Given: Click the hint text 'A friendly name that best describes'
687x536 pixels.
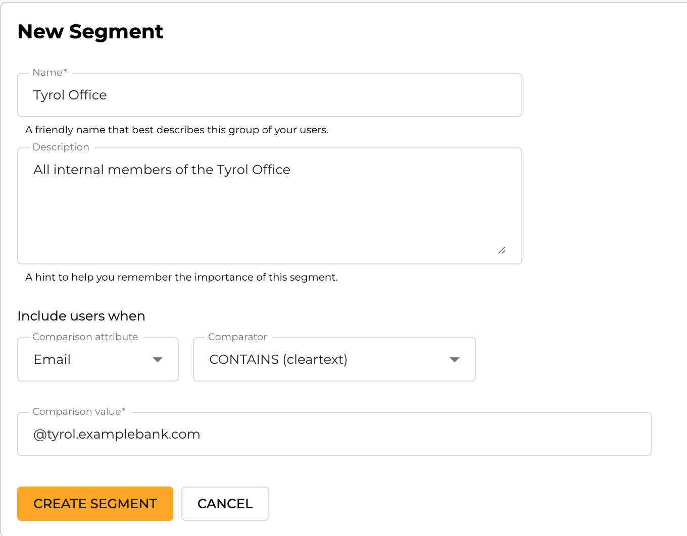Looking at the screenshot, I should 177,130.
